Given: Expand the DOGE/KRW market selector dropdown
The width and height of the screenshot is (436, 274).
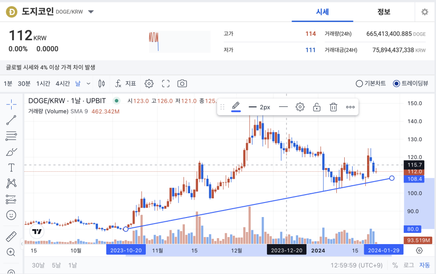Looking at the screenshot, I should [91, 12].
